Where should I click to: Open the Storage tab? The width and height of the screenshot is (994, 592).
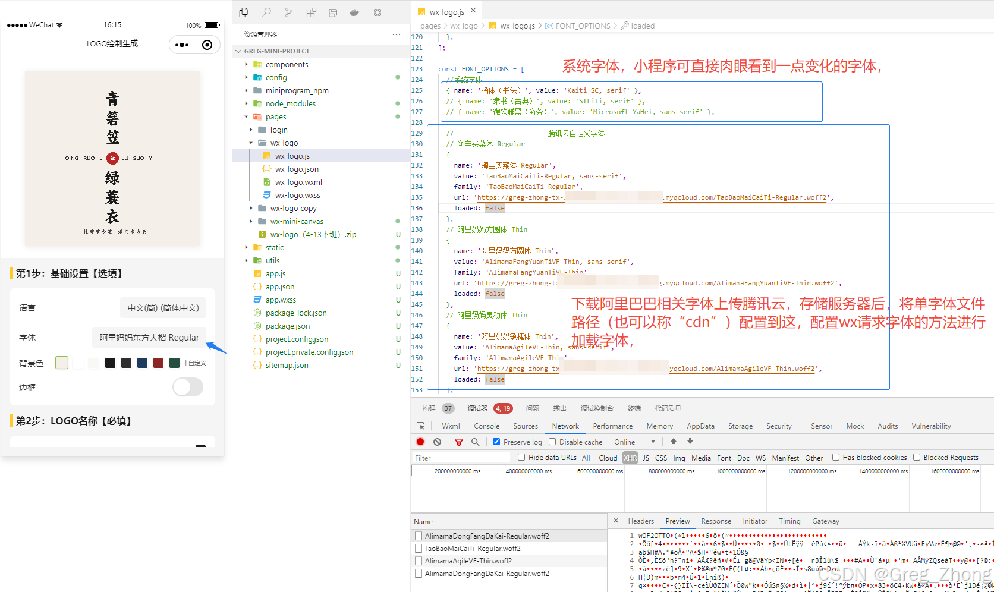tap(740, 426)
